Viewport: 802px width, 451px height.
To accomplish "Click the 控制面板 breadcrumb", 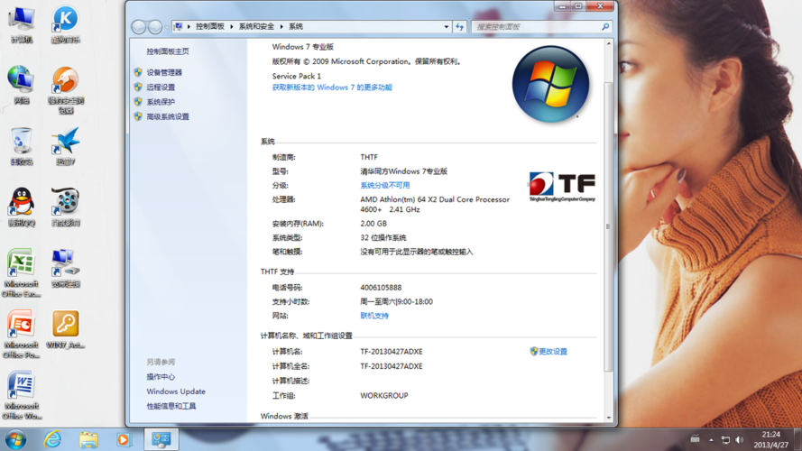I will 209,26.
